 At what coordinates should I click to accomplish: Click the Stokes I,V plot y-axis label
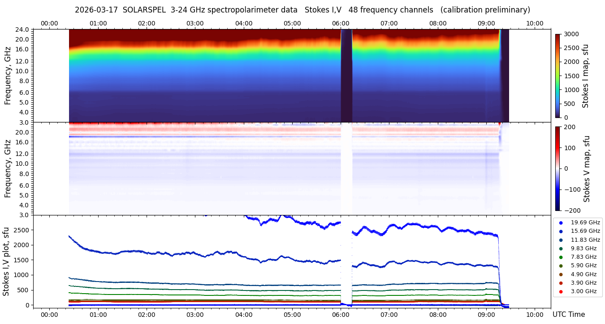(x=6, y=261)
